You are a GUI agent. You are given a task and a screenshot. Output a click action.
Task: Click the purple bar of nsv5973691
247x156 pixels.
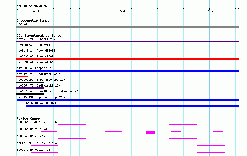[128, 42]
